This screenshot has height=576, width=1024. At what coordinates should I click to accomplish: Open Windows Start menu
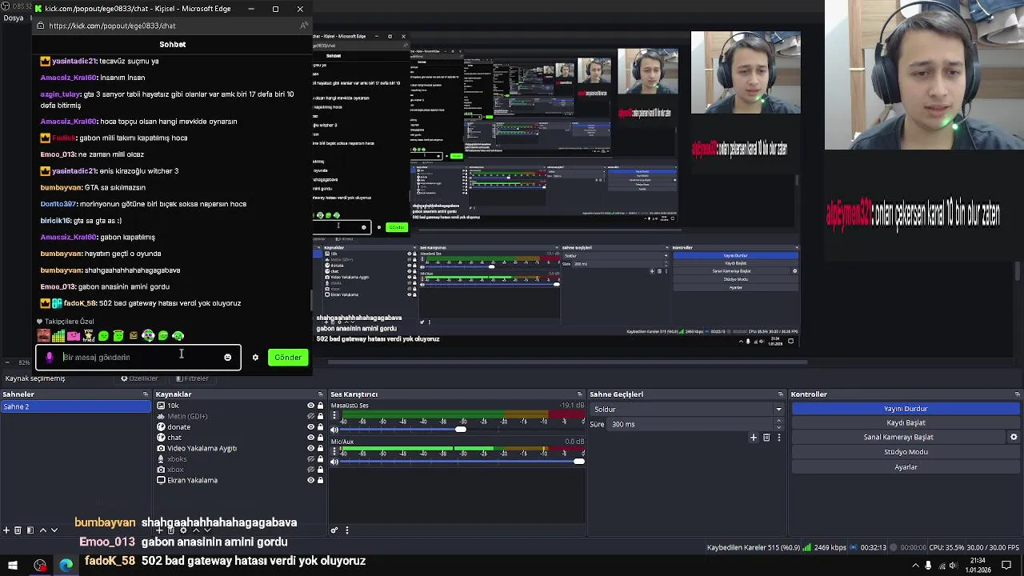tap(13, 566)
